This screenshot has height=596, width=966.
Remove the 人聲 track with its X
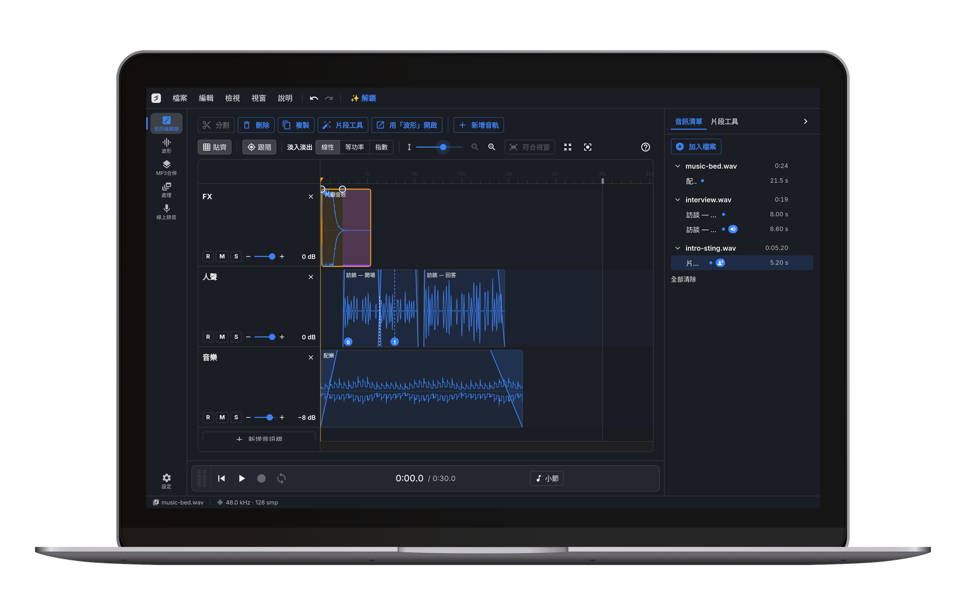click(x=311, y=277)
